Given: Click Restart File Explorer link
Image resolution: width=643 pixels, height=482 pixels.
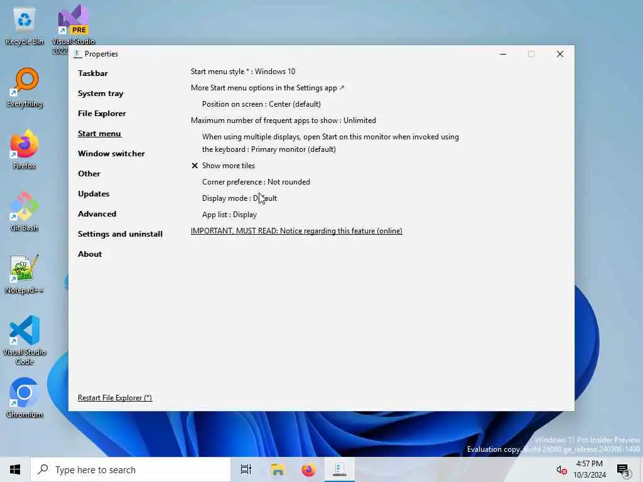Looking at the screenshot, I should (115, 398).
